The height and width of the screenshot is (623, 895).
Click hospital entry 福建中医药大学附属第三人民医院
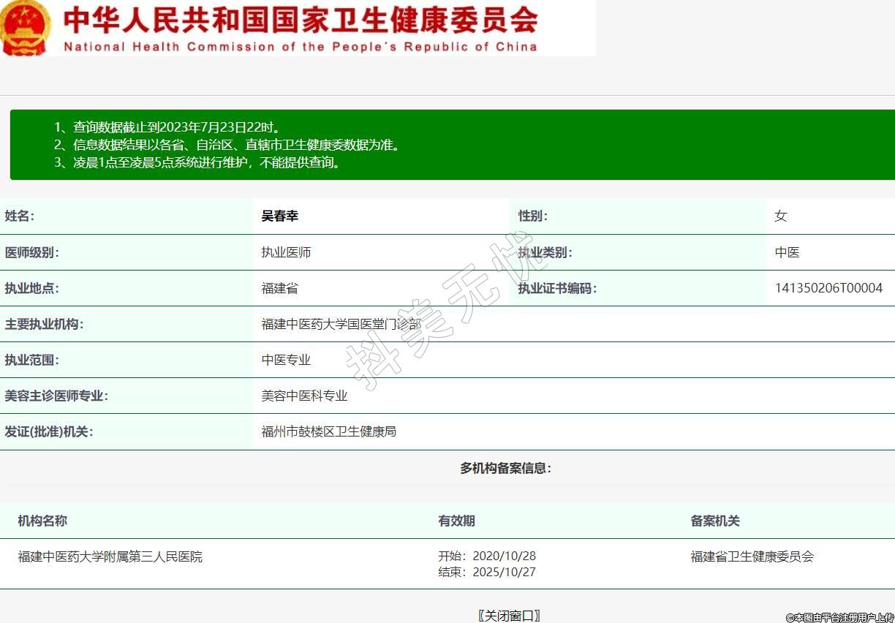[110, 556]
